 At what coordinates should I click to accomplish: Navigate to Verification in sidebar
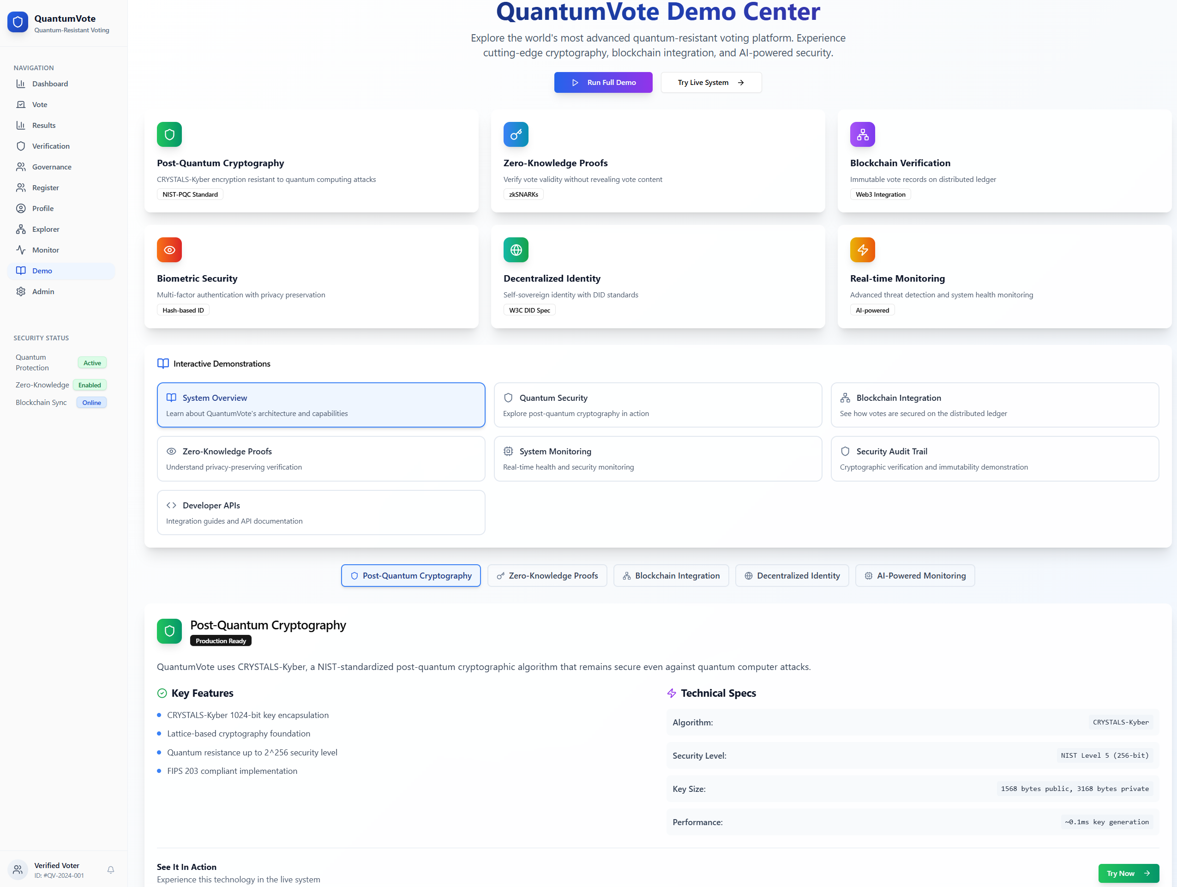coord(61,146)
